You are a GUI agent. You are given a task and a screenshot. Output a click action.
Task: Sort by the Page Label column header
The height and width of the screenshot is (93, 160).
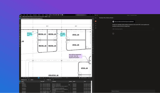46,81
